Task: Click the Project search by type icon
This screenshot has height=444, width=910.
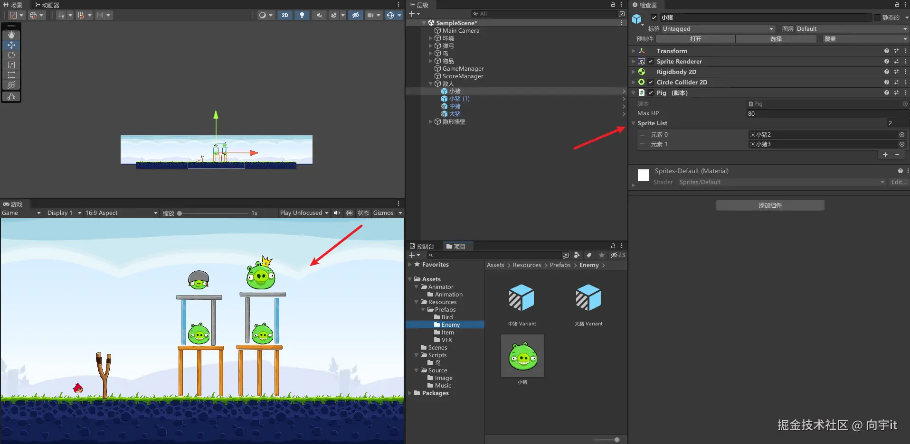Action: click(577, 255)
